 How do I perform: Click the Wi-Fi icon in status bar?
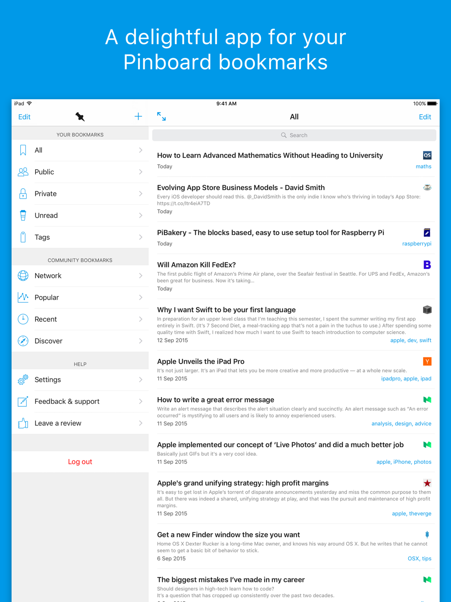(29, 103)
